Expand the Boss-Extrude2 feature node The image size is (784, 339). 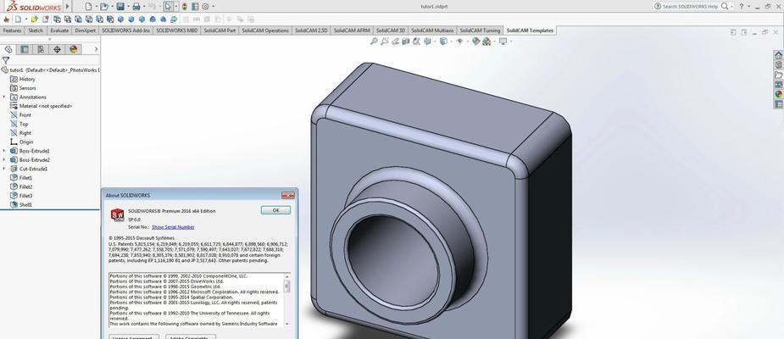pos(4,160)
